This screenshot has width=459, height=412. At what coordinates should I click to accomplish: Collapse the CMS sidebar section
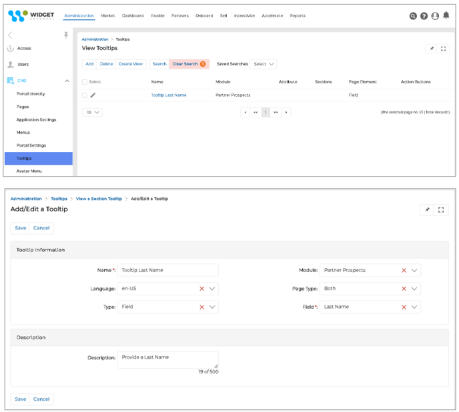coord(67,81)
